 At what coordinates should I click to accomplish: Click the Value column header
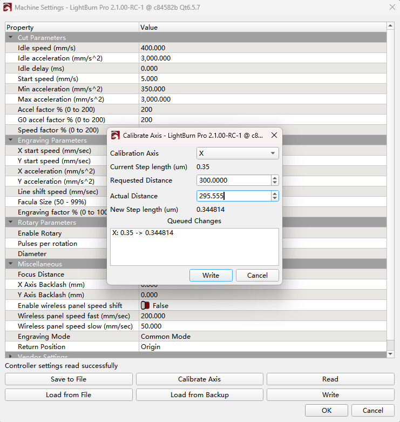pyautogui.click(x=262, y=28)
